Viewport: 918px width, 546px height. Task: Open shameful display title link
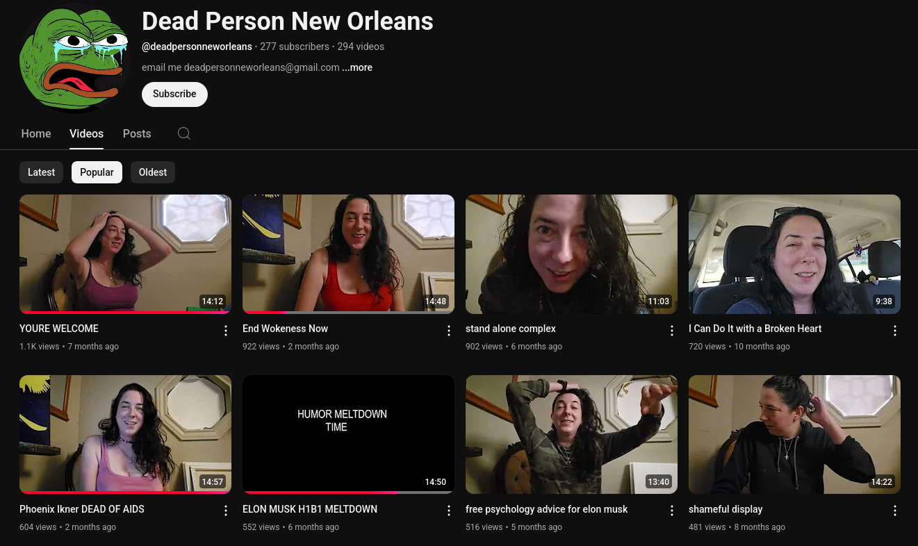(726, 509)
